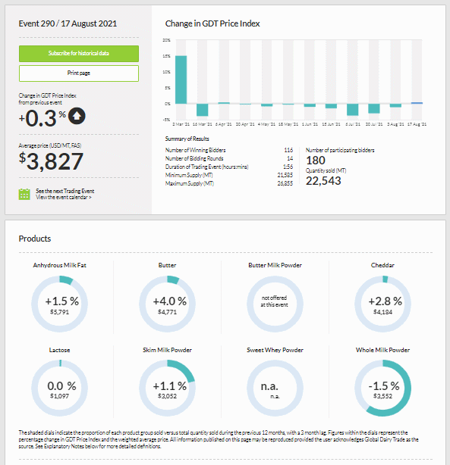450x465 pixels.
Task: Click the Maximum Supply (MT) row
Action: [x=229, y=183]
